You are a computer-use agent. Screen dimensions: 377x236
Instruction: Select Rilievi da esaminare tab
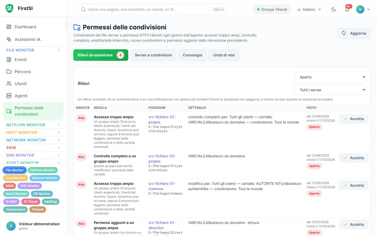[x=101, y=55]
